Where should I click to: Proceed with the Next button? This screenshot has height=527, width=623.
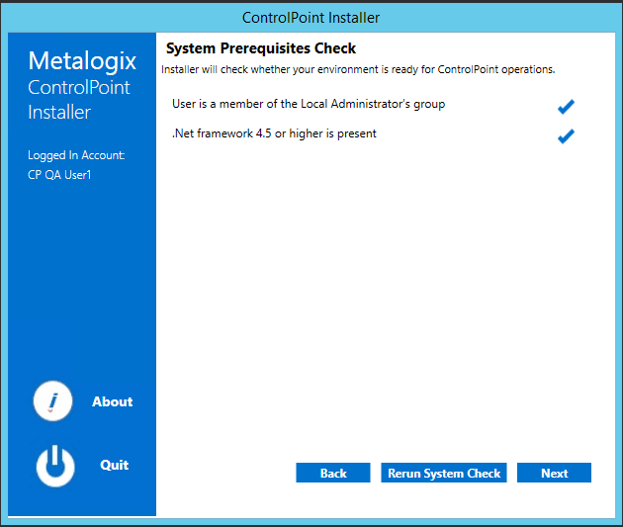point(554,473)
